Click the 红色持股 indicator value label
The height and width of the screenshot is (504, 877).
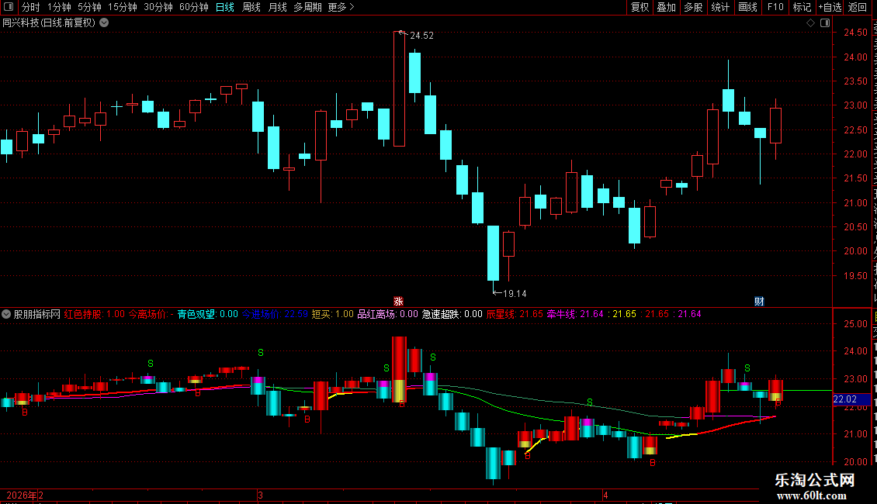(x=94, y=314)
